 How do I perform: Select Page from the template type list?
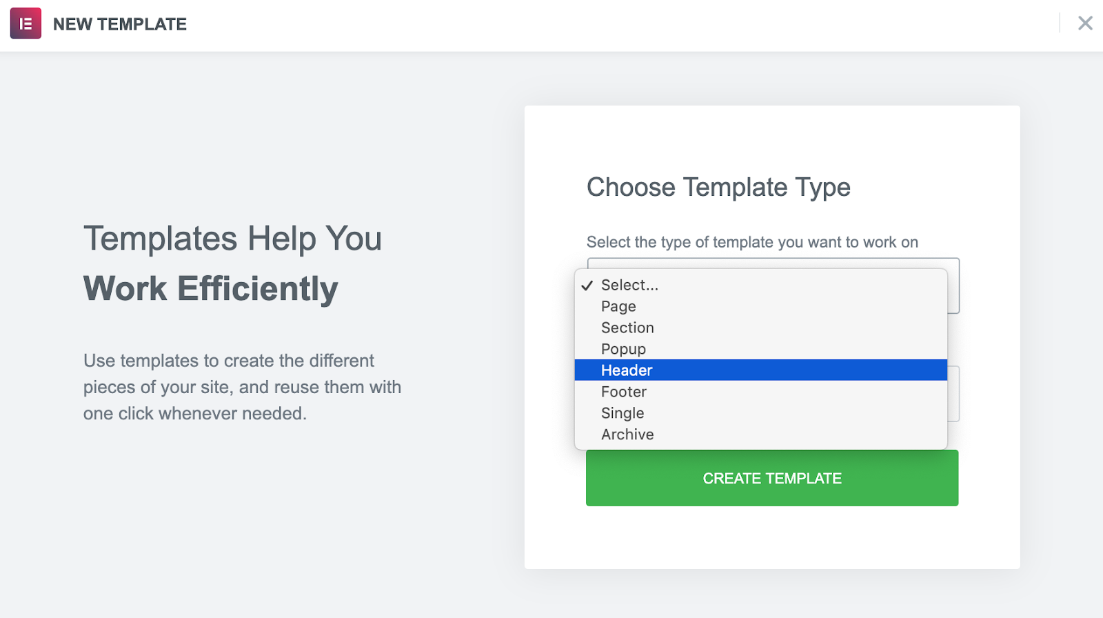618,306
